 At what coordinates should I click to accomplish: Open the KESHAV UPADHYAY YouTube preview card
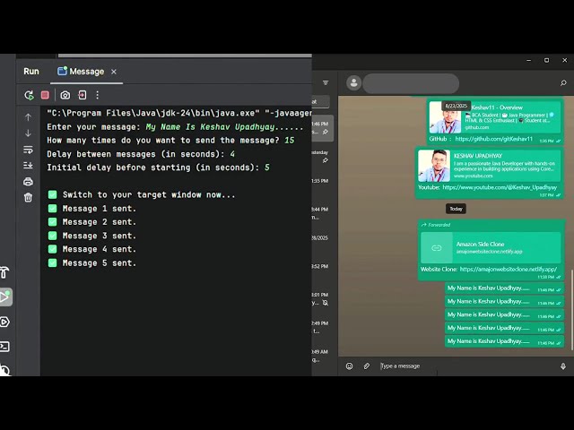pyautogui.click(x=489, y=166)
